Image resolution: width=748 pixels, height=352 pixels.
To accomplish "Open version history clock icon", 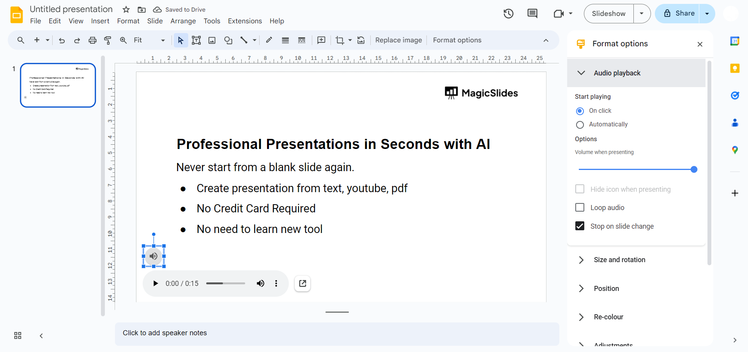I will point(508,14).
